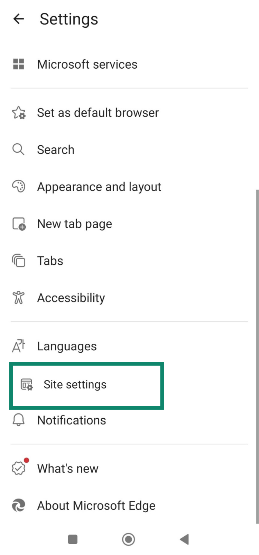This screenshot has height=555, width=259.
Task: Tap the back arrow to leave Settings
Action: [18, 19]
